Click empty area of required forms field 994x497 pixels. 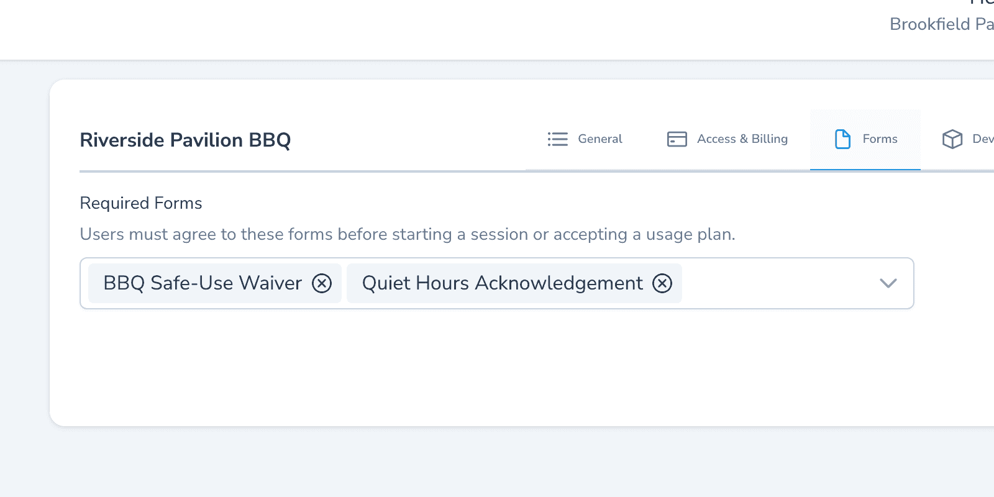coord(777,283)
